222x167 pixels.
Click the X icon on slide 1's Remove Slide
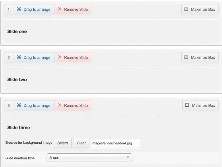[x=60, y=9]
